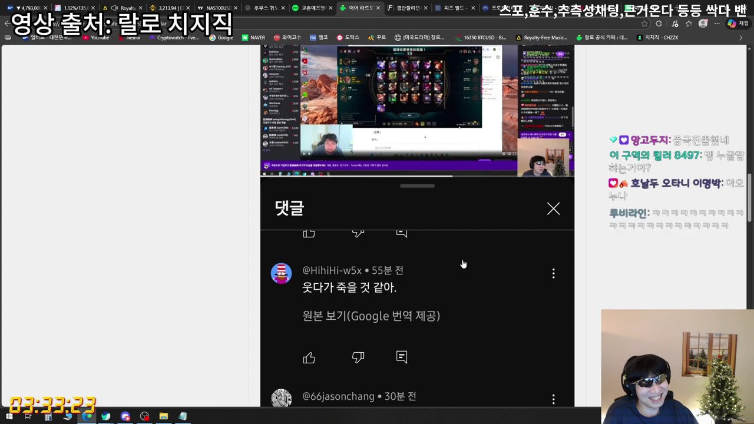754x424 pixels.
Task: Click the comment text 웃다가 죽을 것 같아.
Action: [x=349, y=287]
